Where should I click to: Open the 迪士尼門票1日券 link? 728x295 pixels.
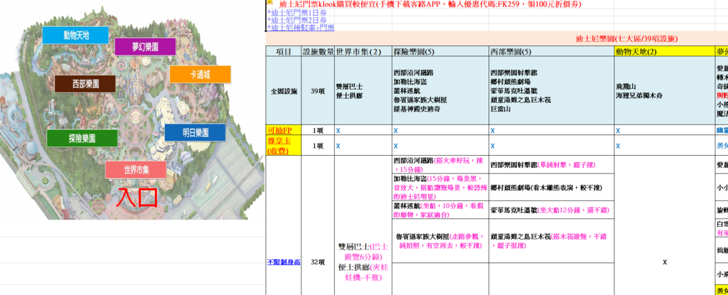pyautogui.click(x=296, y=13)
